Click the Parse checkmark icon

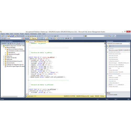40,39
